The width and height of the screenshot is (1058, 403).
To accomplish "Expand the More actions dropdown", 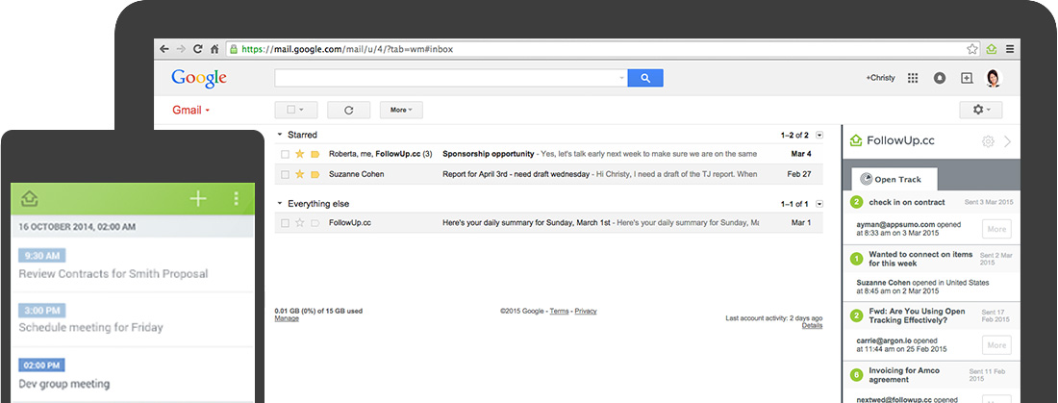I will point(401,110).
